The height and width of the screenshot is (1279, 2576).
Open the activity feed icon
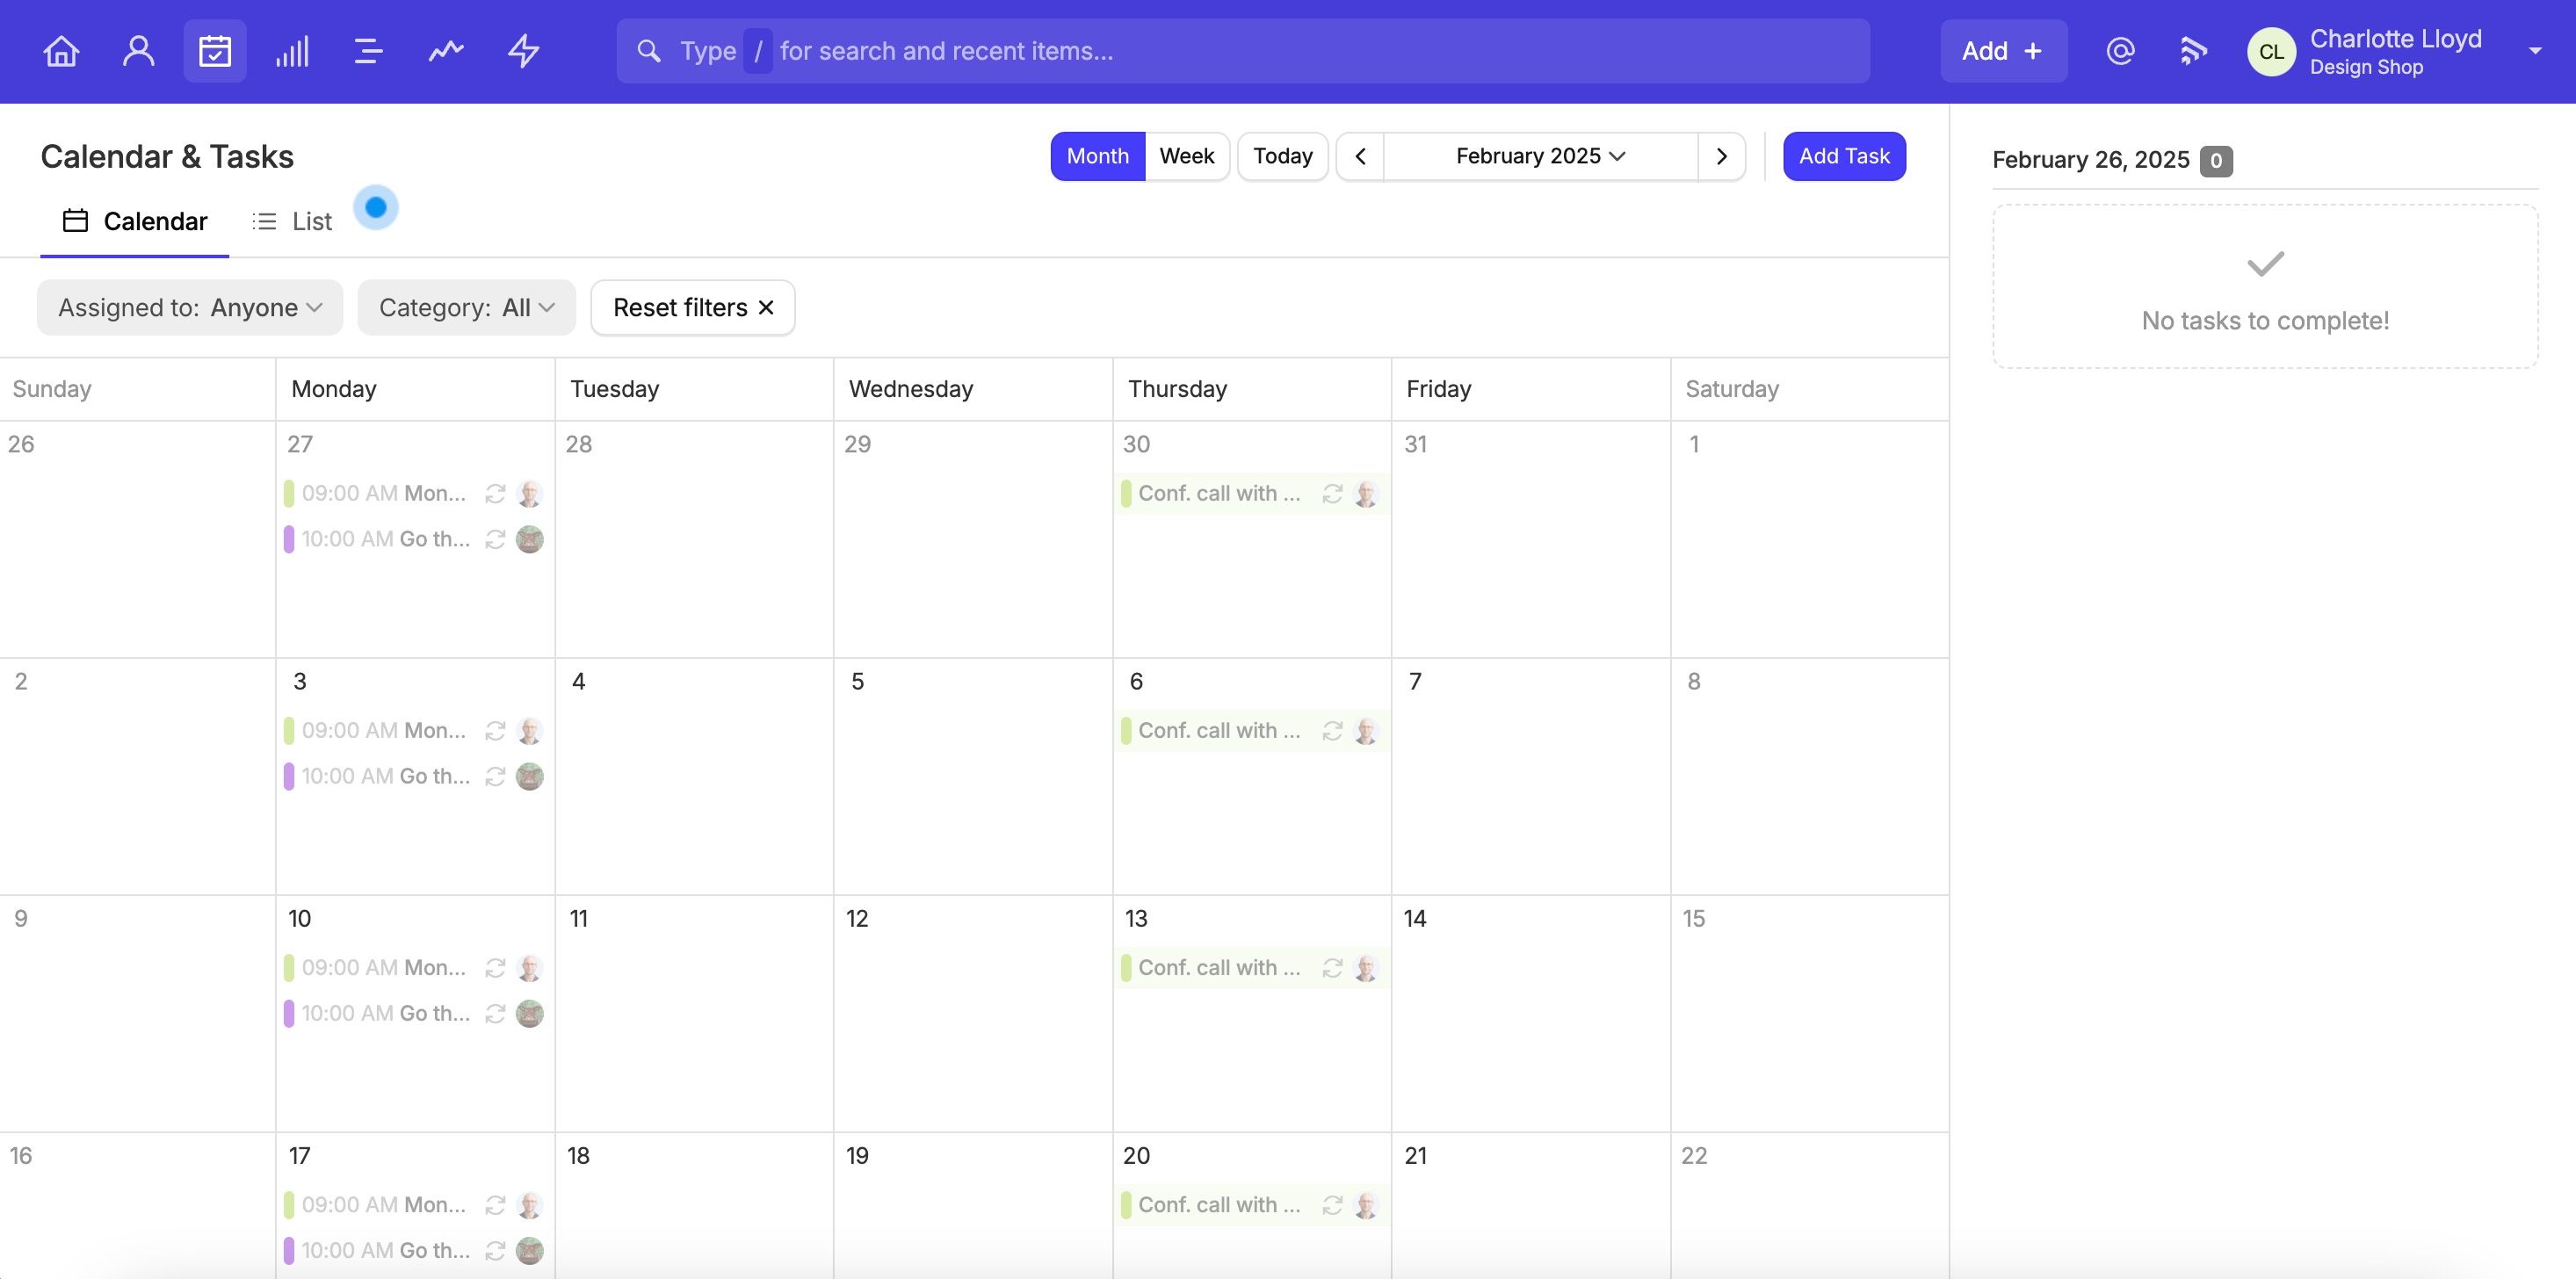2192,51
